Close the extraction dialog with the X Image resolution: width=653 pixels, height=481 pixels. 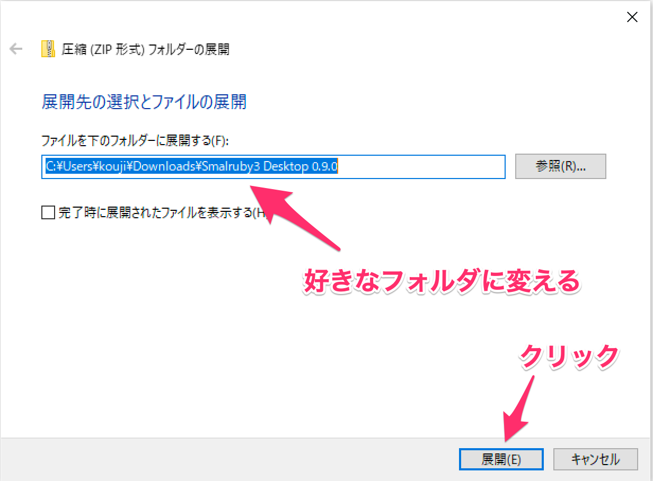point(632,17)
